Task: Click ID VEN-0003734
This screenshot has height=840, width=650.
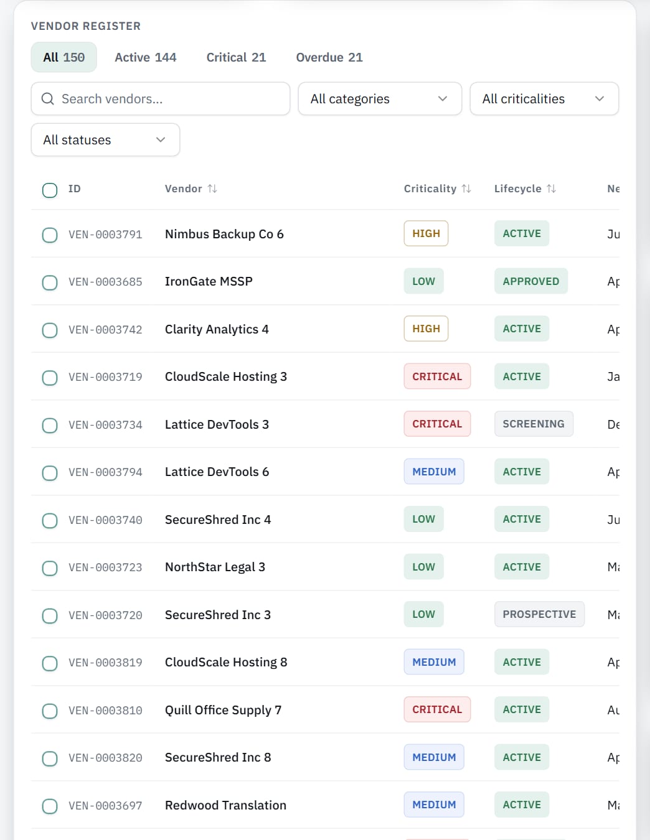Action: (105, 425)
